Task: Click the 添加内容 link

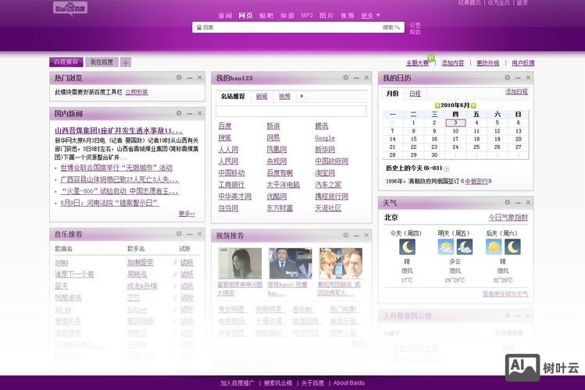Action: coord(452,63)
